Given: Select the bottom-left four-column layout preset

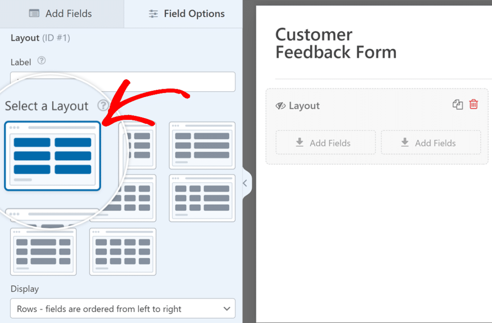Looking at the screenshot, I should pos(43,251).
